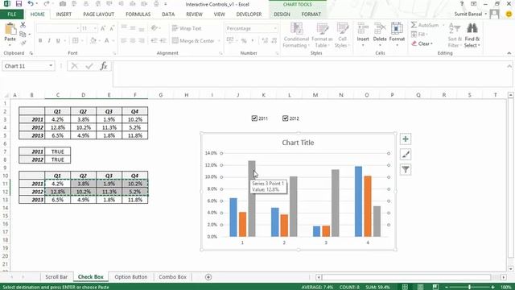Click Increase Font Size icon
The image size is (515, 290).
103,29
